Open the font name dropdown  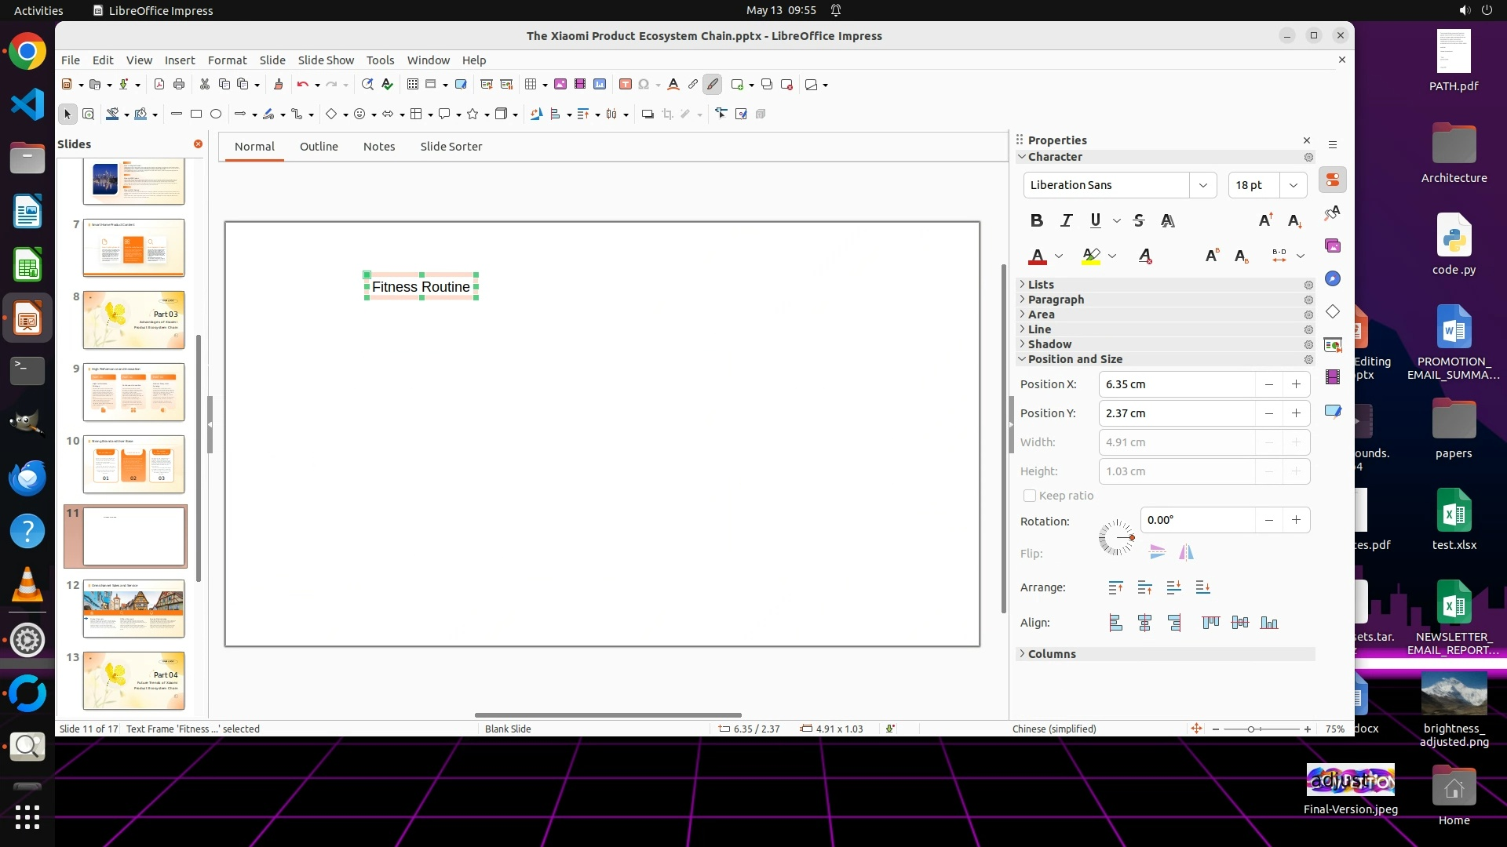click(1202, 185)
